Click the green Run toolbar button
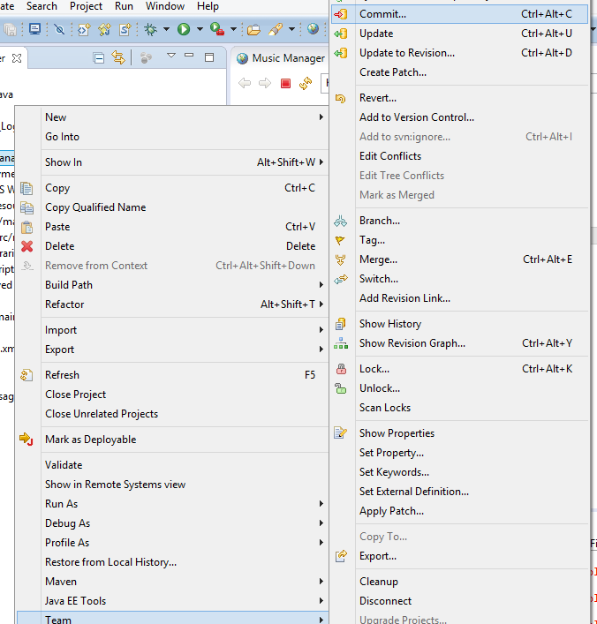This screenshot has height=624, width=597. point(184,29)
